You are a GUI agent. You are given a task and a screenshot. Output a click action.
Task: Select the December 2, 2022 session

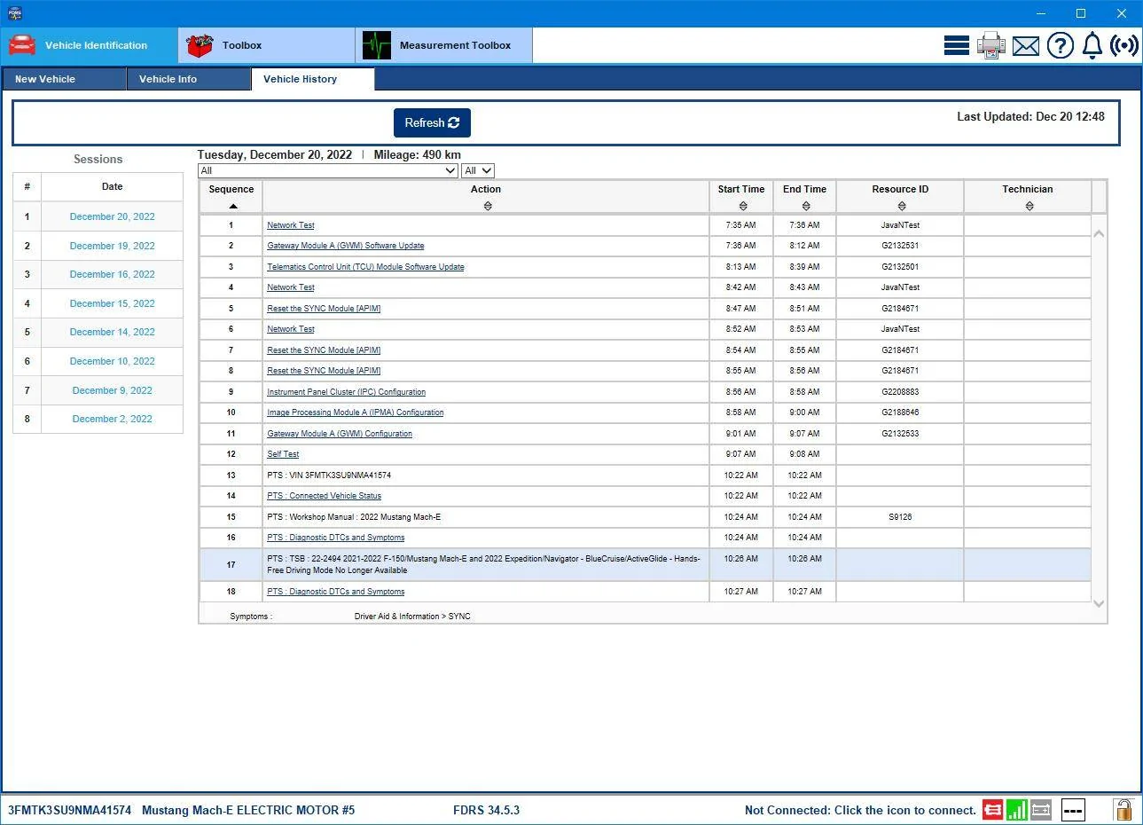(x=113, y=419)
